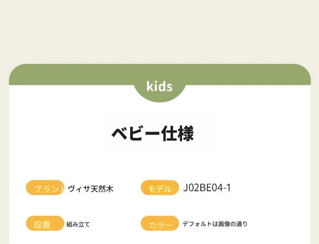The height and width of the screenshot is (244, 319).
Task: Select the モデル orange pill label
Action: click(159, 188)
